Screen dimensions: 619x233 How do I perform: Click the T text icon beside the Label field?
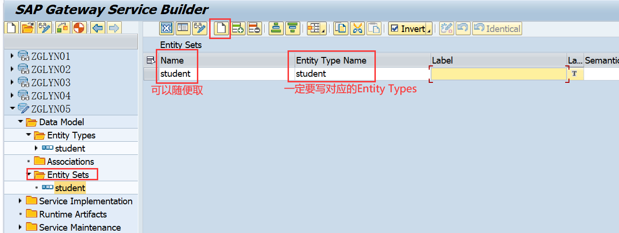(575, 74)
